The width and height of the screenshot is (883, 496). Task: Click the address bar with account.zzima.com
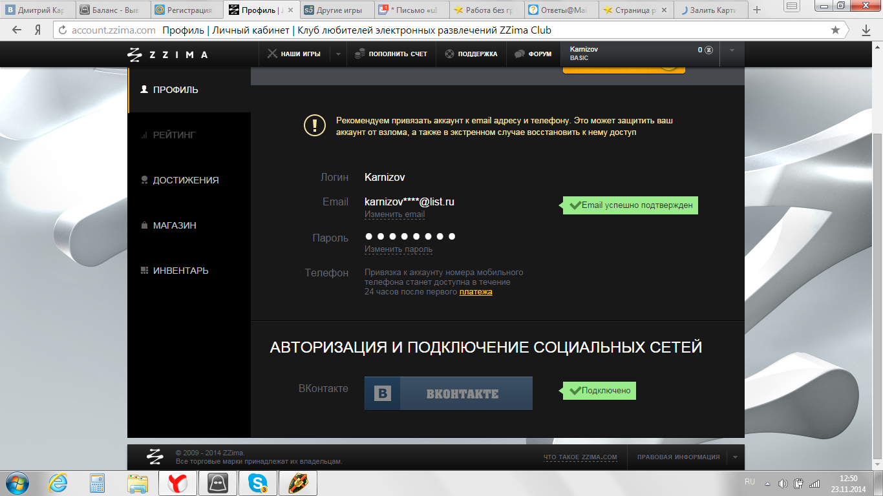pos(449,30)
